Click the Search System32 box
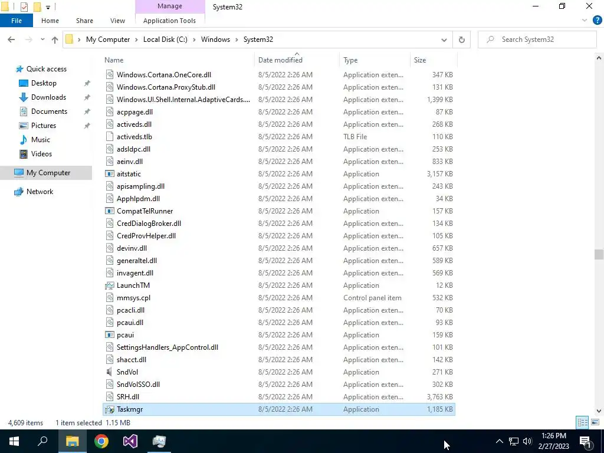 coord(537,40)
